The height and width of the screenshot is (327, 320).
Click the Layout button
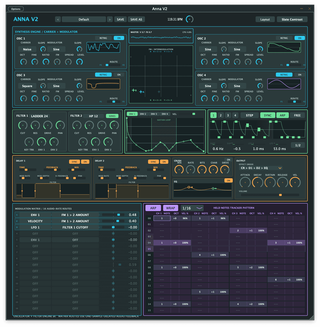pyautogui.click(x=265, y=19)
